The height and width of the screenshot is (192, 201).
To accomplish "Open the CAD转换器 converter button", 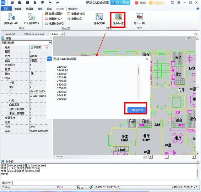I will pyautogui.click(x=120, y=3).
